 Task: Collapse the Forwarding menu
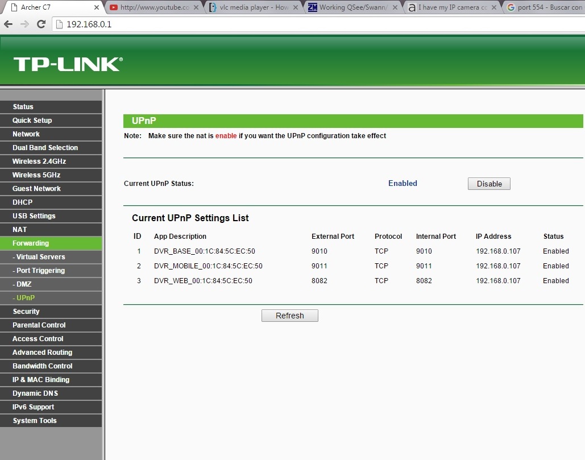(51, 243)
